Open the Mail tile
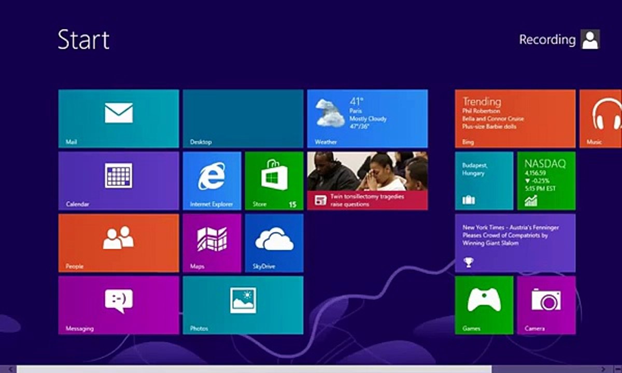Screen dimensions: 622x373 coord(119,119)
